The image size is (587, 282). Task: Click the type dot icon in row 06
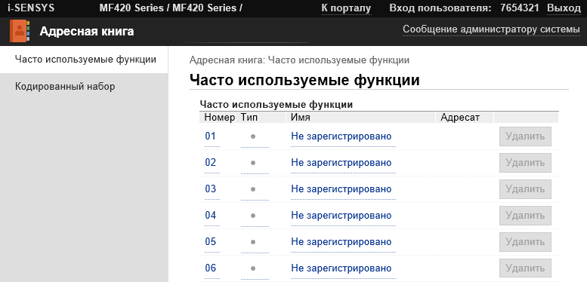pos(253,268)
